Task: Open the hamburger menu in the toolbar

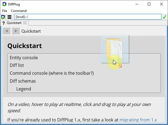Action: point(9,17)
